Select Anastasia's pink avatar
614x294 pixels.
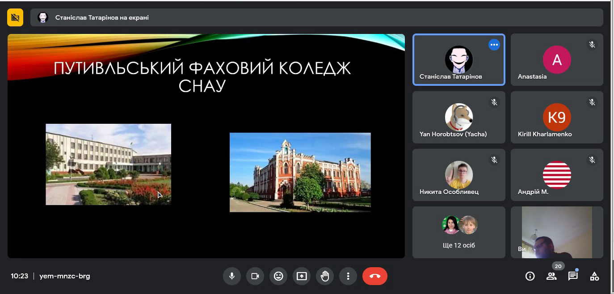pos(557,59)
